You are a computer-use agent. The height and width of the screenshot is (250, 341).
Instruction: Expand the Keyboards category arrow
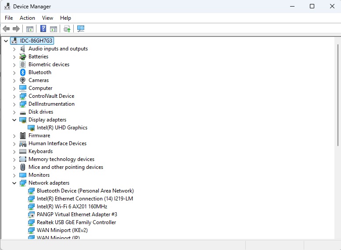point(14,151)
